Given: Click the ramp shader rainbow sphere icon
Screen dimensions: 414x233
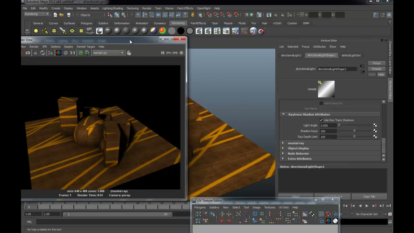Looking at the screenshot, I should coord(162,31).
